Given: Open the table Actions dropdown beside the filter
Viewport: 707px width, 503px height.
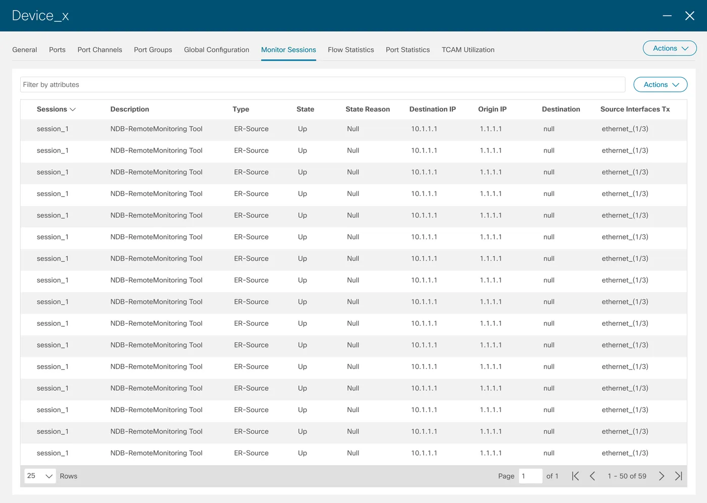Looking at the screenshot, I should coord(661,85).
